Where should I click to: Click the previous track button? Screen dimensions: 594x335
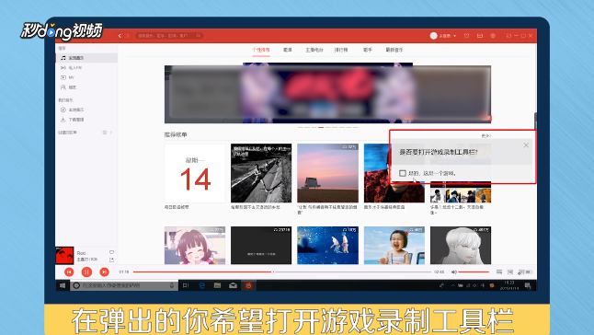point(69,271)
